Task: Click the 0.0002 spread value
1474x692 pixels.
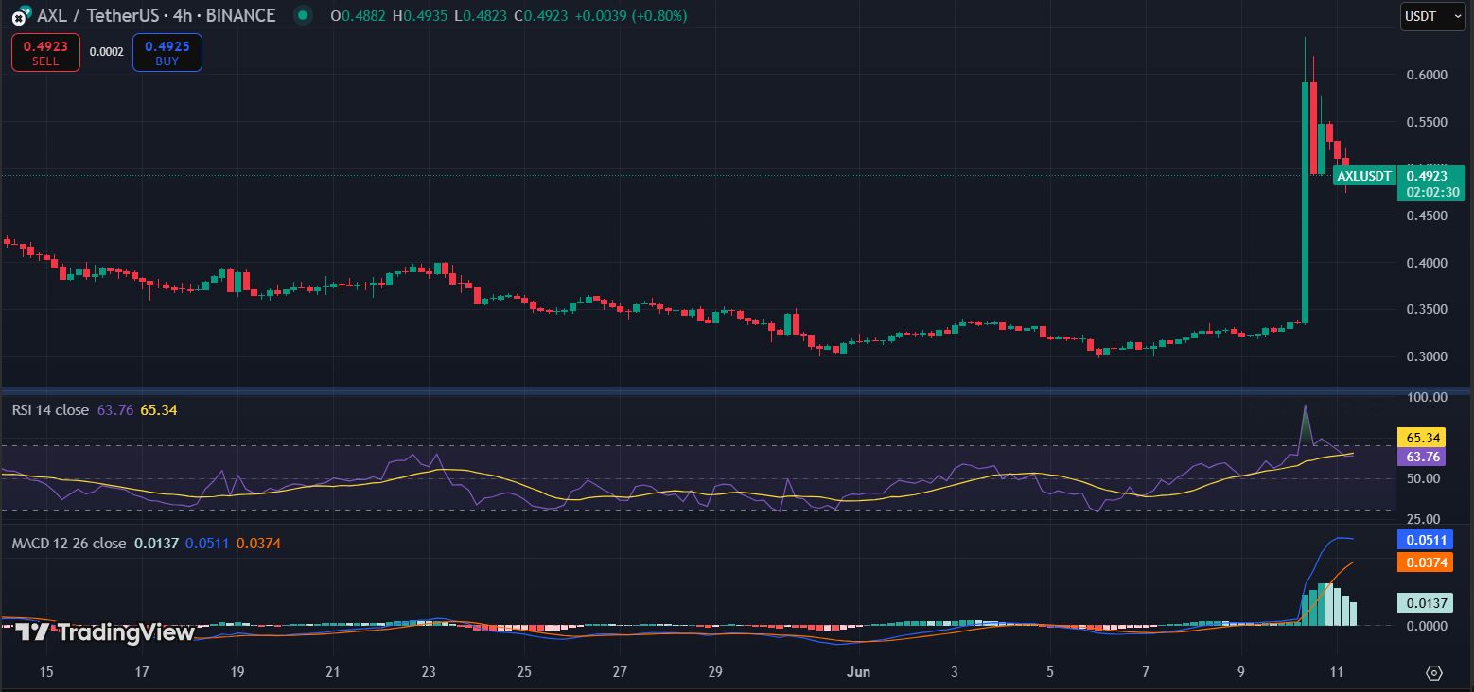Action: click(x=106, y=52)
